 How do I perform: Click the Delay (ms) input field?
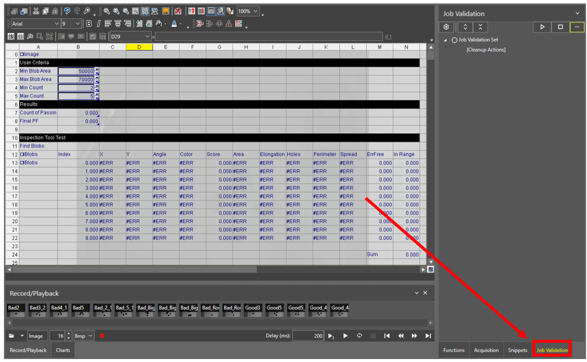pos(308,336)
